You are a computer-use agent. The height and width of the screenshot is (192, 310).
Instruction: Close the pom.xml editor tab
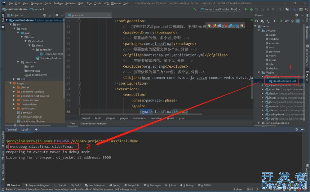(109, 15)
